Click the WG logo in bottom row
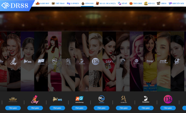This screenshot has width=186, height=113. [x=57, y=99]
